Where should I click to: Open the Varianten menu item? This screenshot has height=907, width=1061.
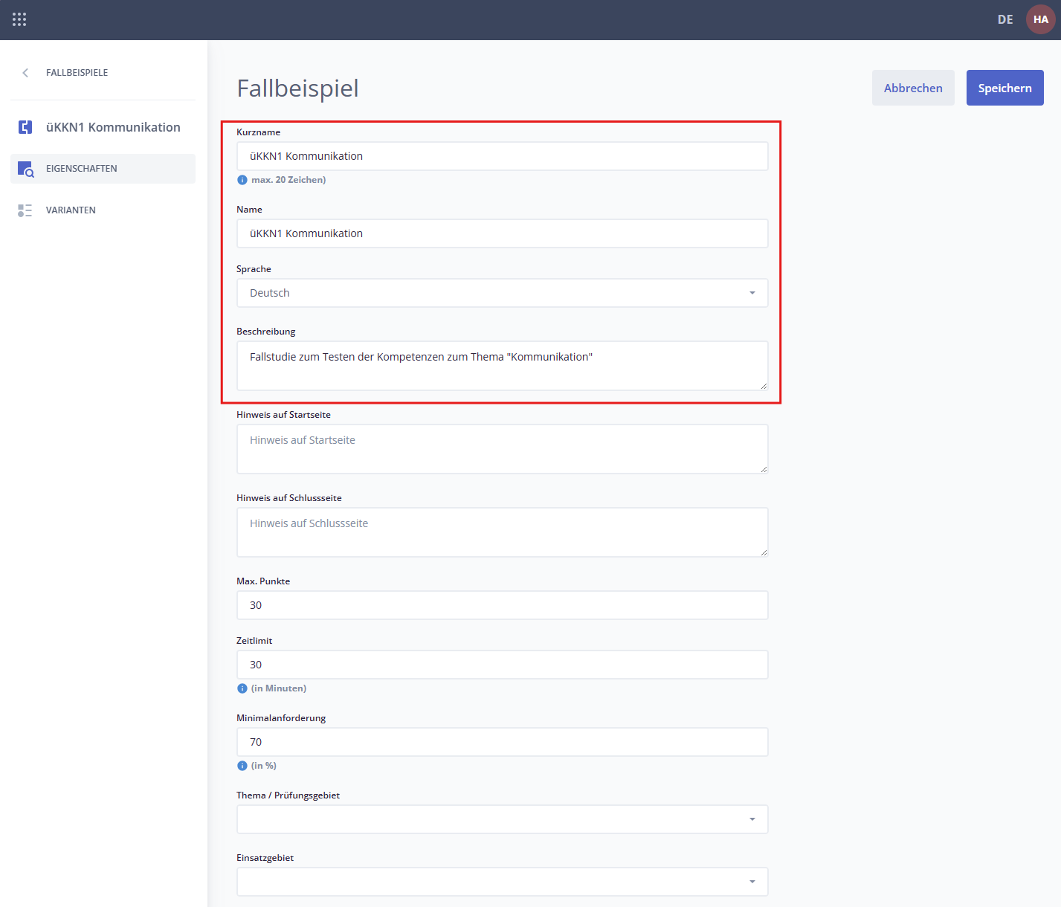pos(71,210)
